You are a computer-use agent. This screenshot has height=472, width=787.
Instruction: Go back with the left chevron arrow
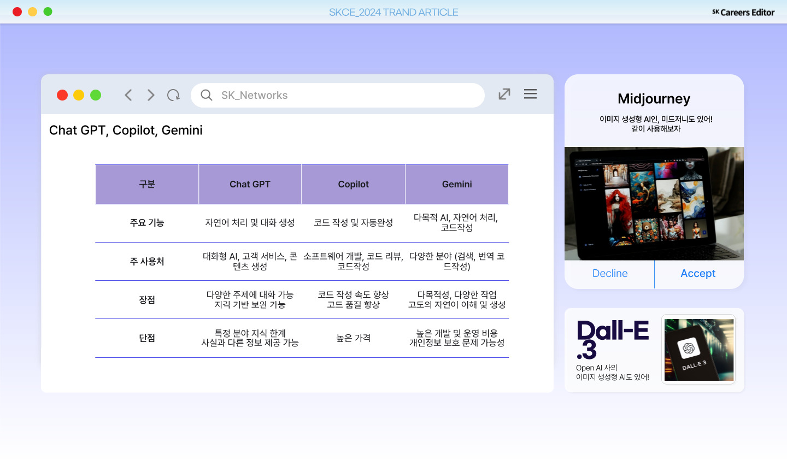tap(128, 95)
